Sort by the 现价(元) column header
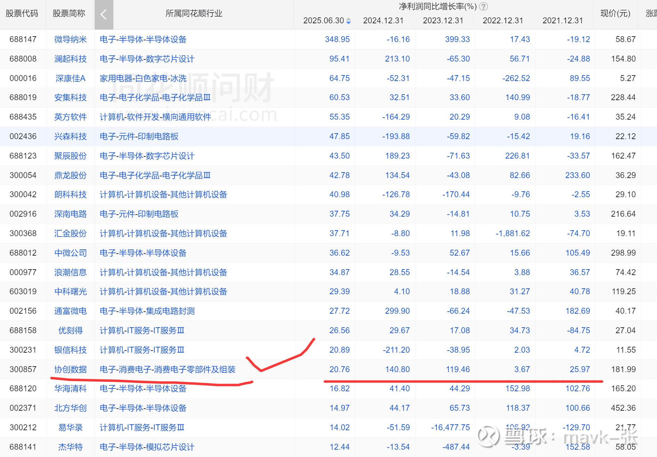657x457 pixels. pyautogui.click(x=615, y=14)
